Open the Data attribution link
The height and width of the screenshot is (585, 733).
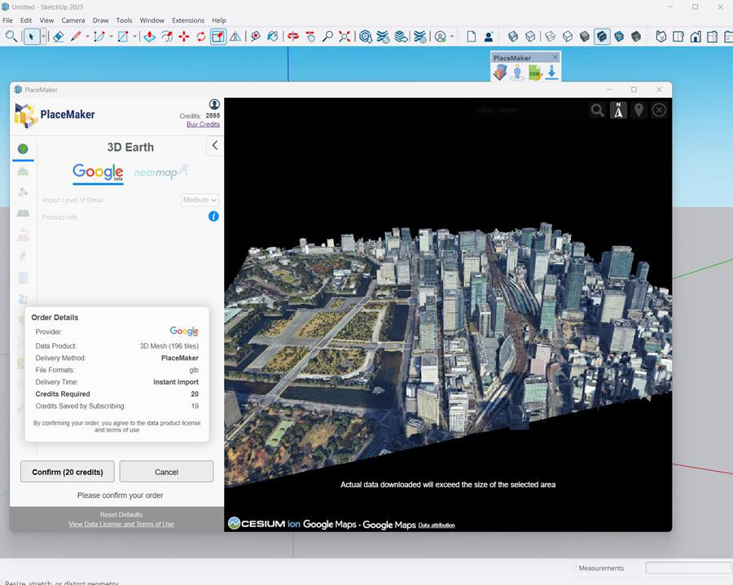[437, 526]
